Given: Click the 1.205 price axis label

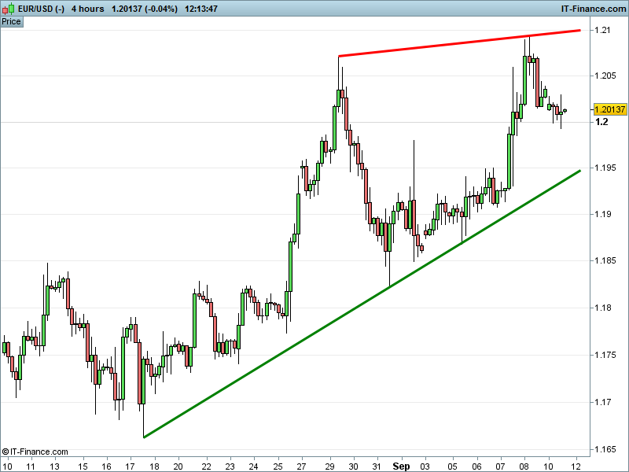Looking at the screenshot, I should [605, 76].
